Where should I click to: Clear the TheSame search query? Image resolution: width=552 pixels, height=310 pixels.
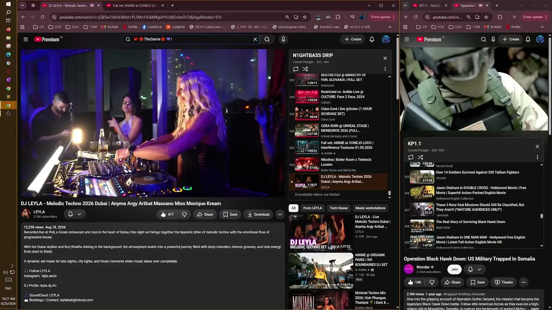255,39
